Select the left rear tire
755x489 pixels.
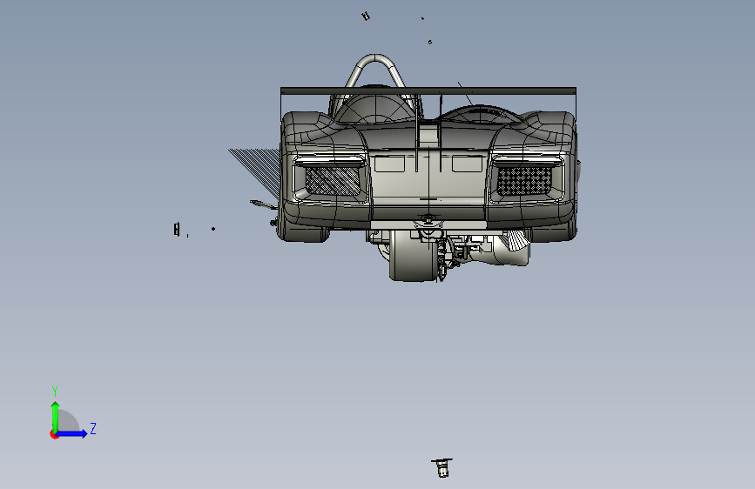click(x=302, y=232)
